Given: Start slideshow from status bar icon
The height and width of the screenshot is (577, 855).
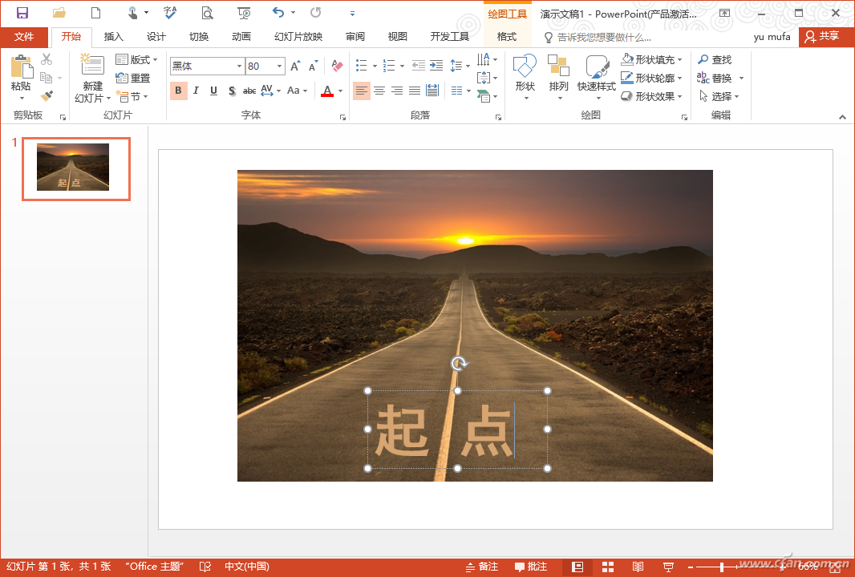Looking at the screenshot, I should pos(668,567).
